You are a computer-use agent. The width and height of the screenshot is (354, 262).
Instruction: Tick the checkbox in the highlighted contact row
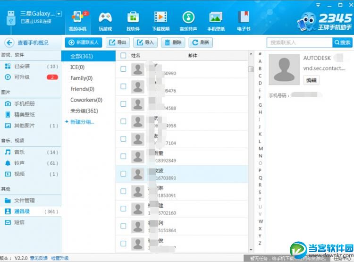click(x=123, y=174)
